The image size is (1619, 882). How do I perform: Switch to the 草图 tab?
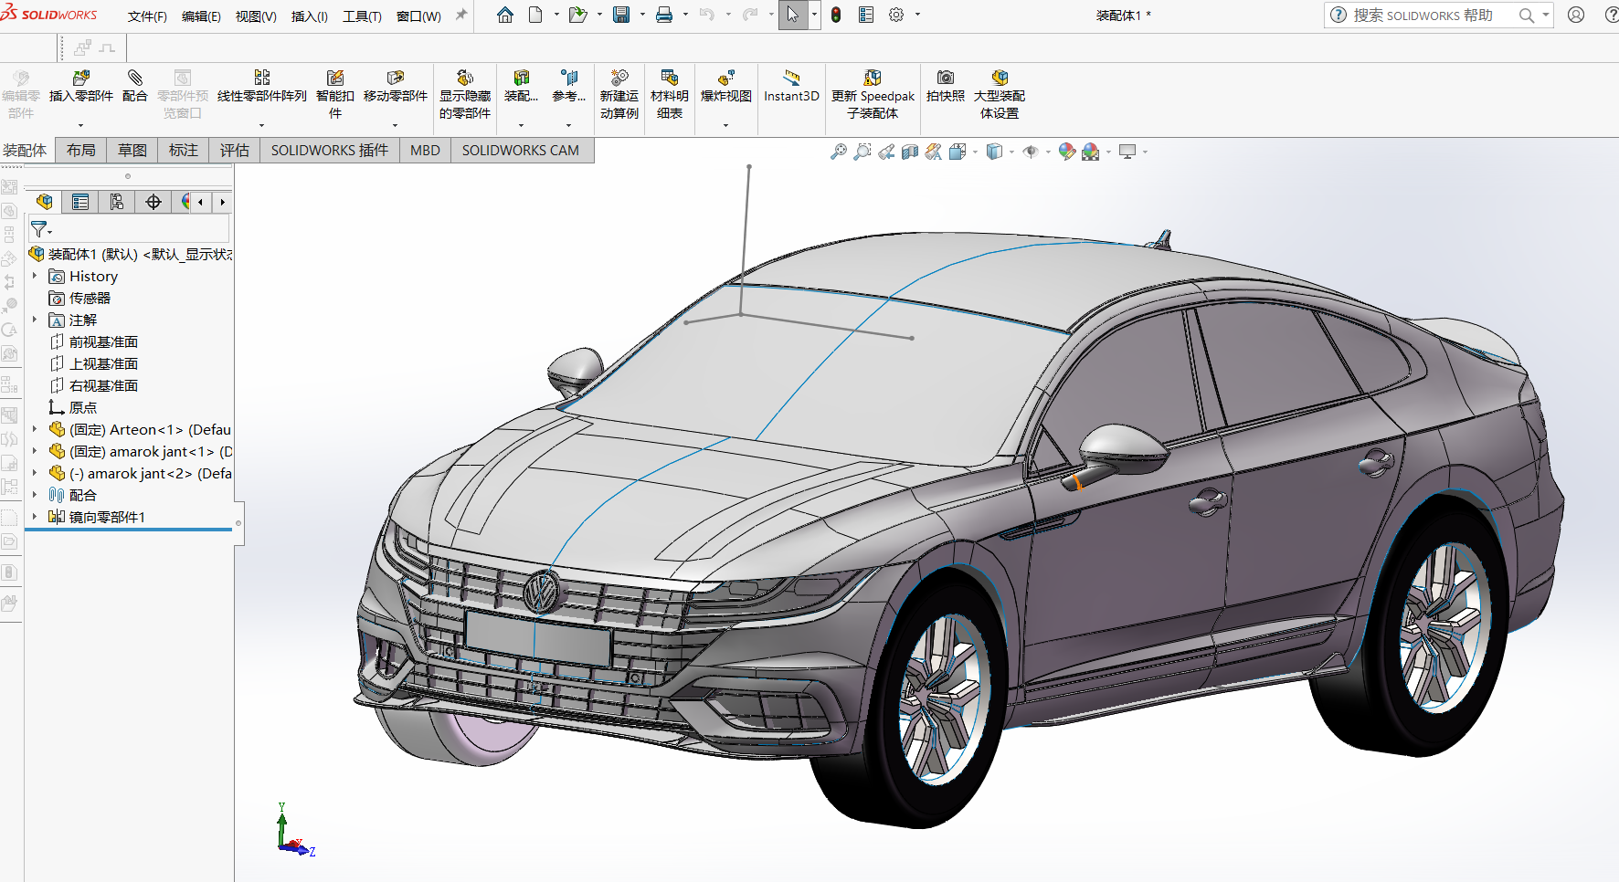pos(132,151)
